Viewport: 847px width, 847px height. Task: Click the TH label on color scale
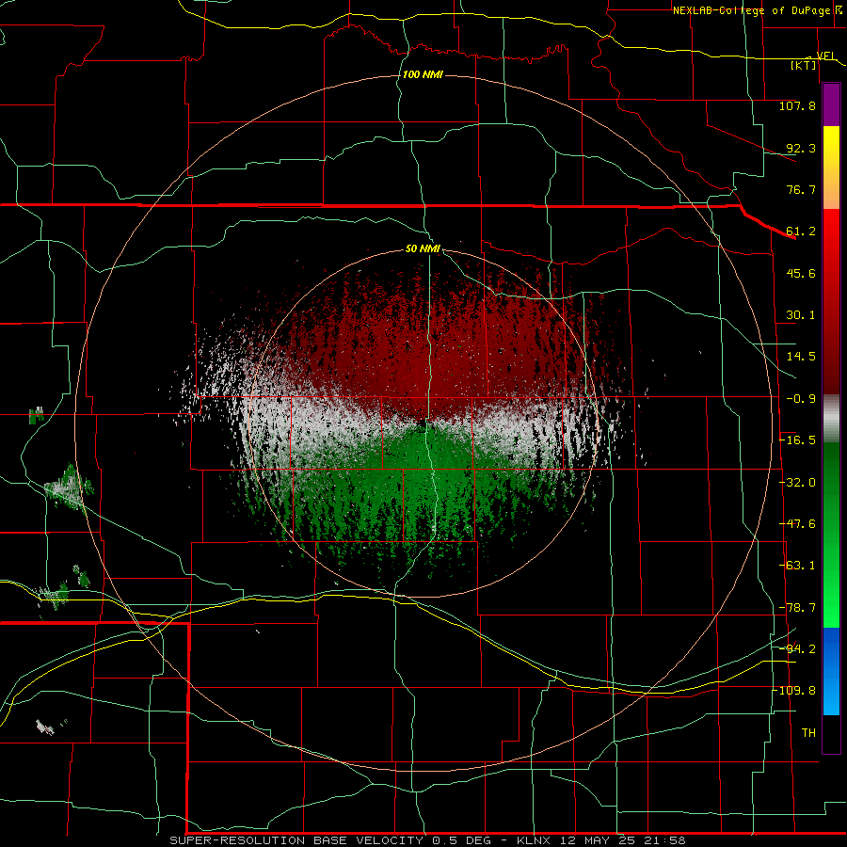point(808,733)
